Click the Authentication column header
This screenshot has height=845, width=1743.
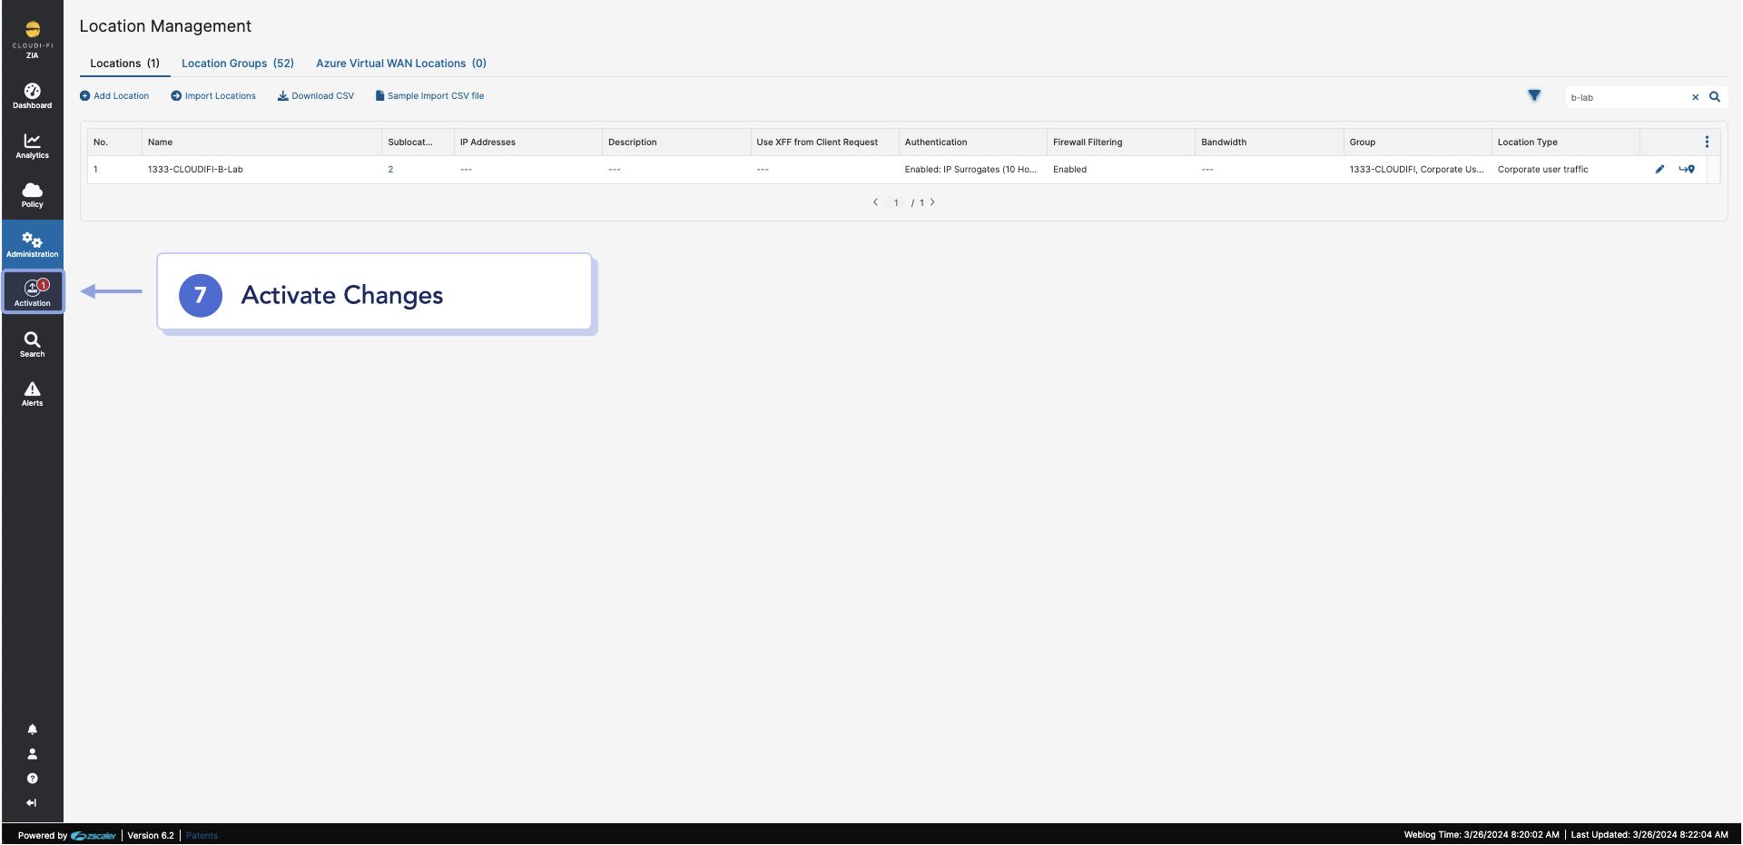(x=972, y=142)
